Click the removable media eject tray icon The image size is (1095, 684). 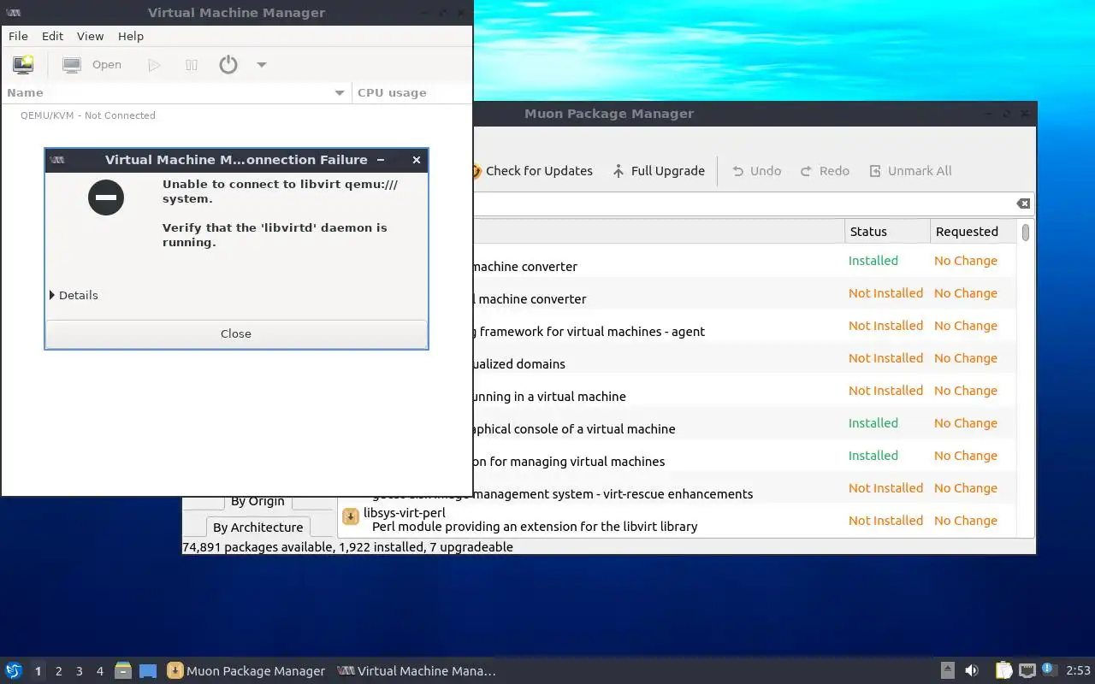coord(948,670)
